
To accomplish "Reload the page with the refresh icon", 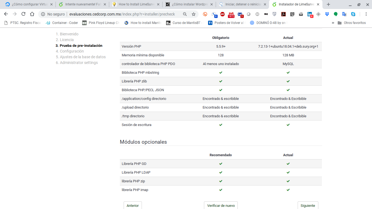I will (23, 14).
